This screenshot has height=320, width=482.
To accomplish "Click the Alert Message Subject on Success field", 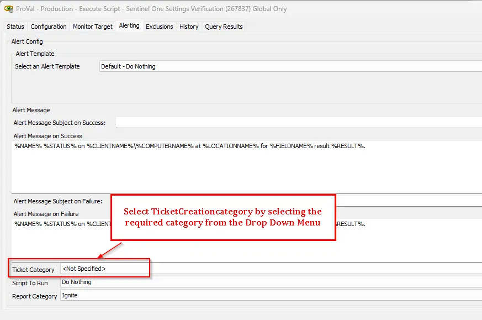I will [x=299, y=123].
